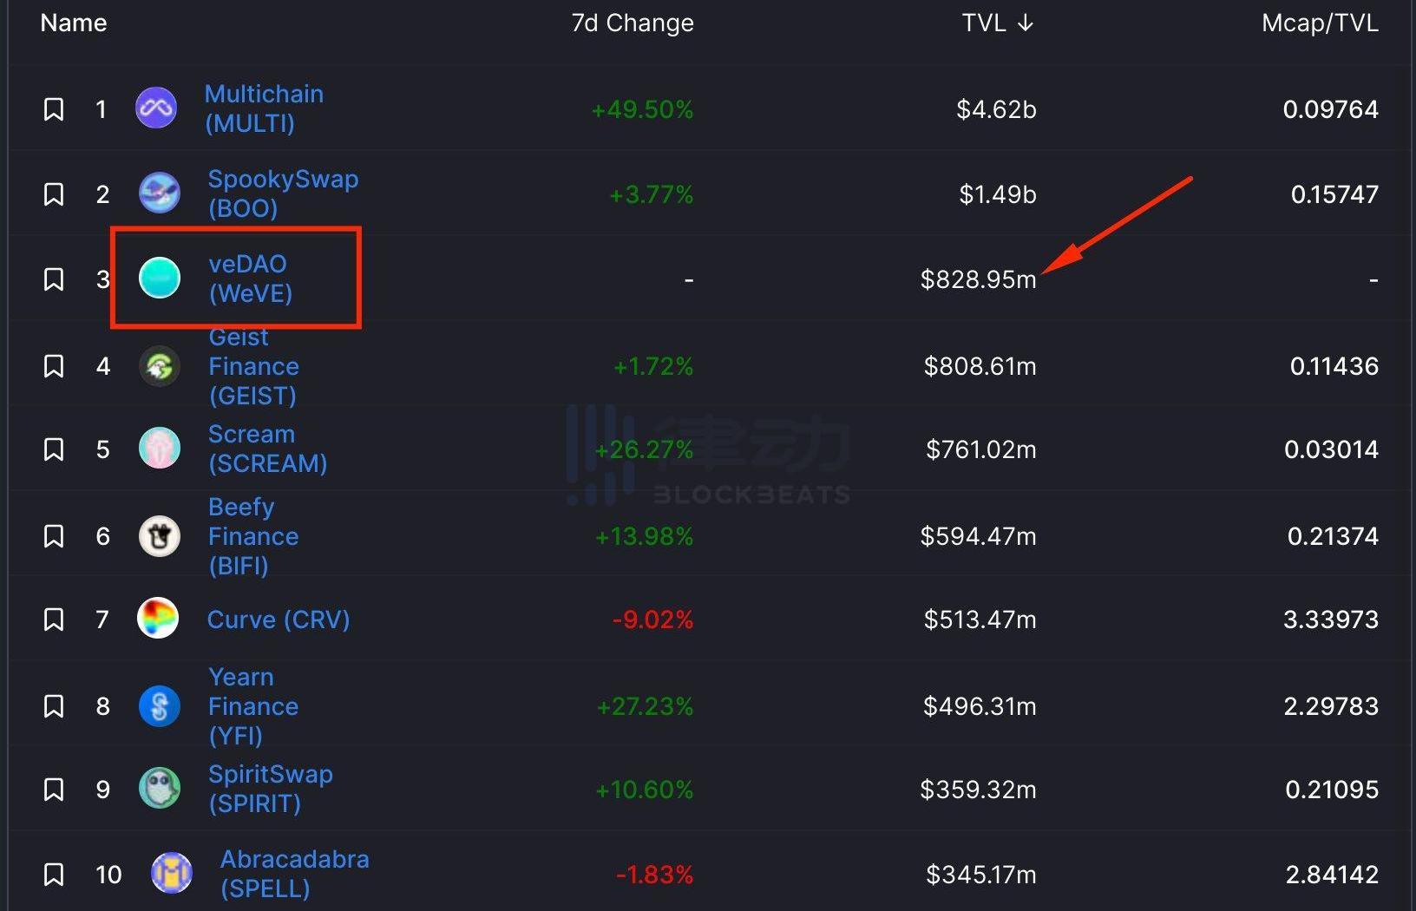
Task: Click the SpiritSwap ghost logo icon
Action: click(x=160, y=789)
